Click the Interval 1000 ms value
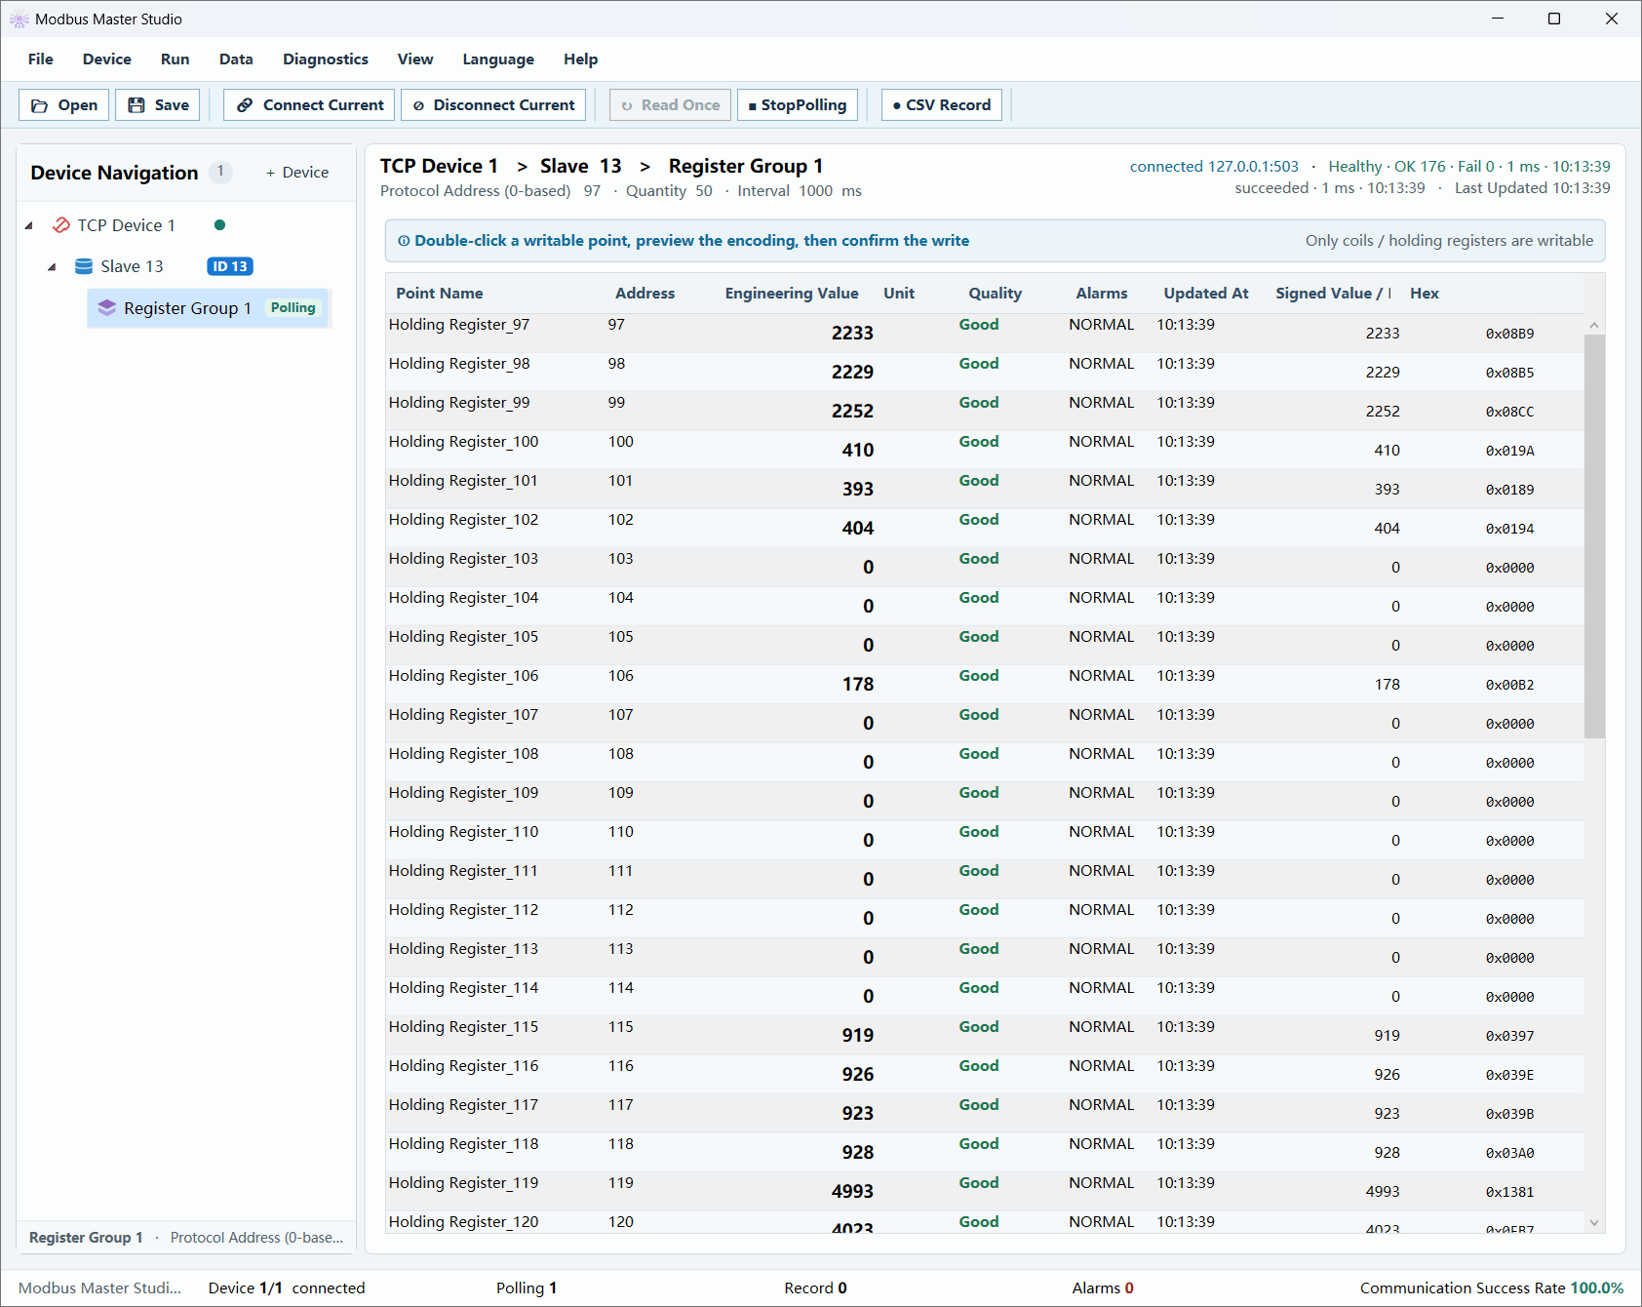The width and height of the screenshot is (1642, 1307). click(x=800, y=191)
